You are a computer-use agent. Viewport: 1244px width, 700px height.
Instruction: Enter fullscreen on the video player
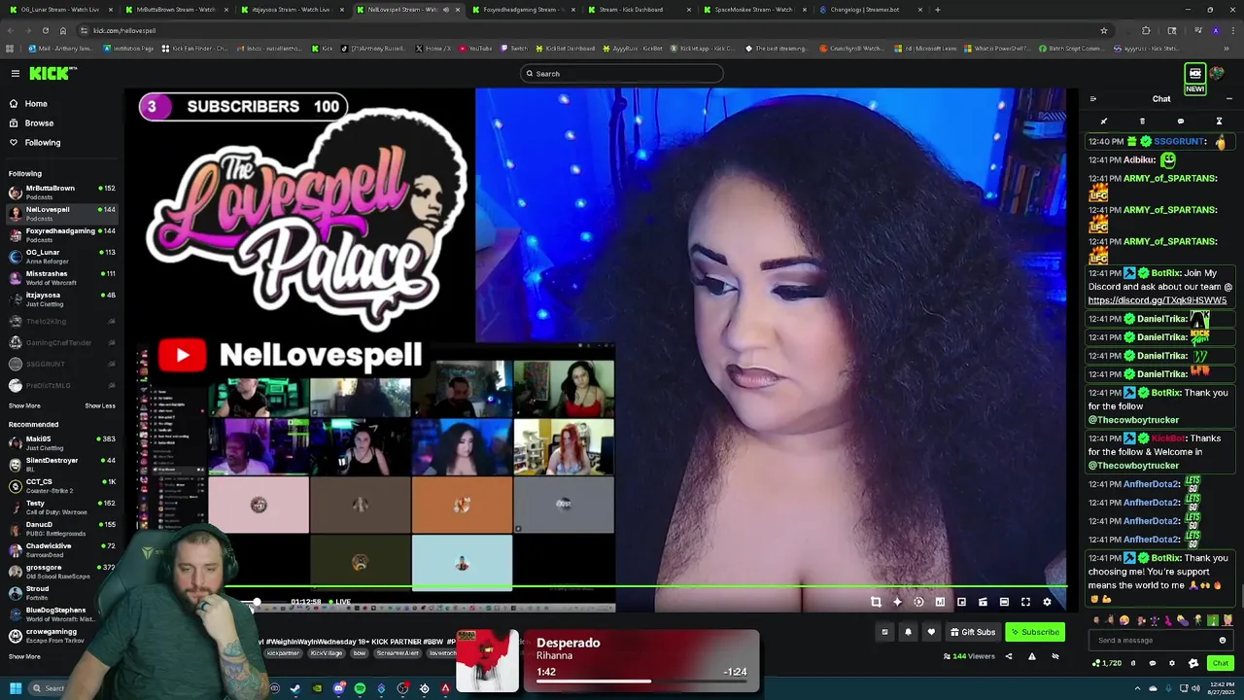pyautogui.click(x=1025, y=602)
